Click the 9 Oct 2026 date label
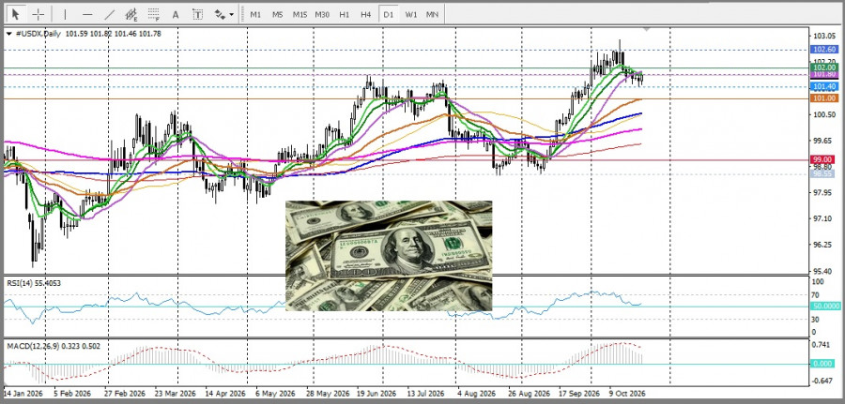The image size is (845, 404). click(x=627, y=394)
